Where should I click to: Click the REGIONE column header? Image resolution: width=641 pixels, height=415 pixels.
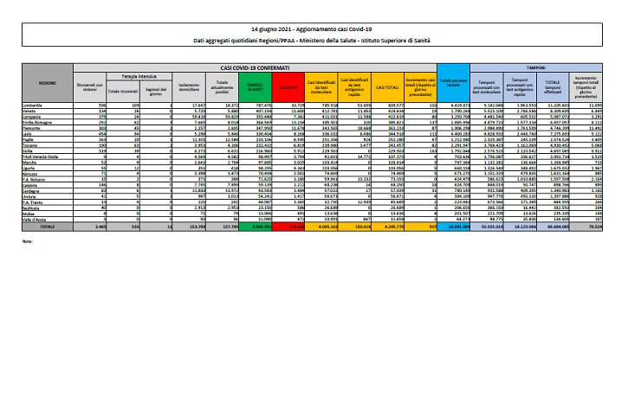point(48,83)
